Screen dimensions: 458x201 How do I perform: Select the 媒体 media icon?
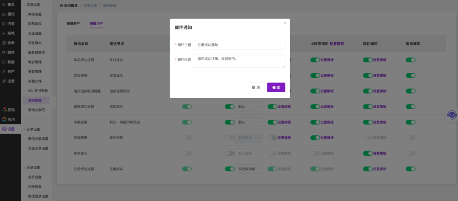pyautogui.click(x=4, y=52)
